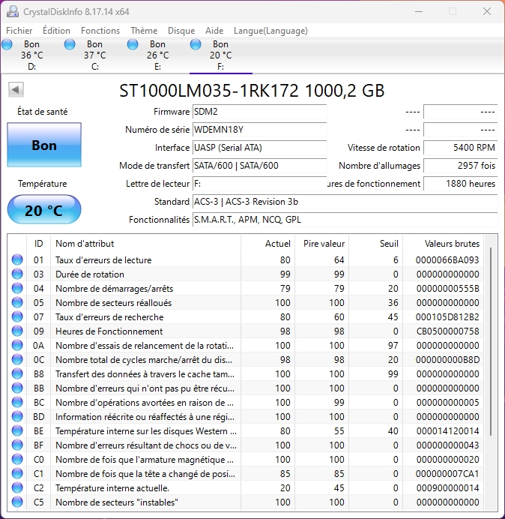Click the CrystalDiskInfo app icon in title bar
This screenshot has height=519, width=505.
pos(11,11)
